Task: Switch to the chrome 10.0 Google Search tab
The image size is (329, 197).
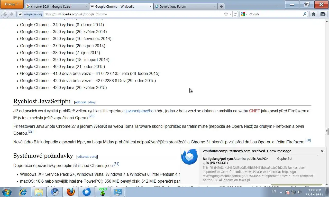Action: pos(57,6)
